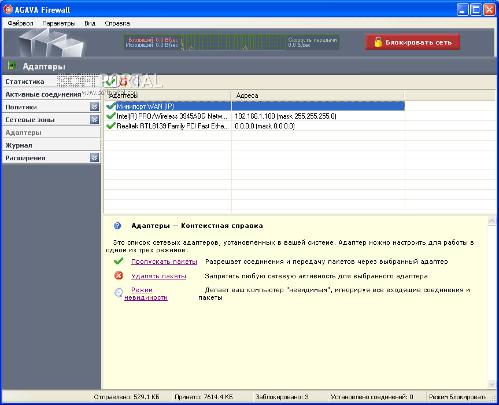Expand the Политики section arrow

94,106
